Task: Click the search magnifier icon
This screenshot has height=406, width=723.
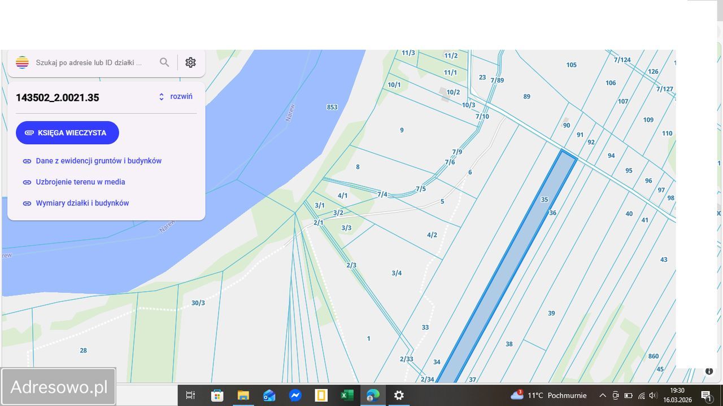Action: [x=164, y=63]
